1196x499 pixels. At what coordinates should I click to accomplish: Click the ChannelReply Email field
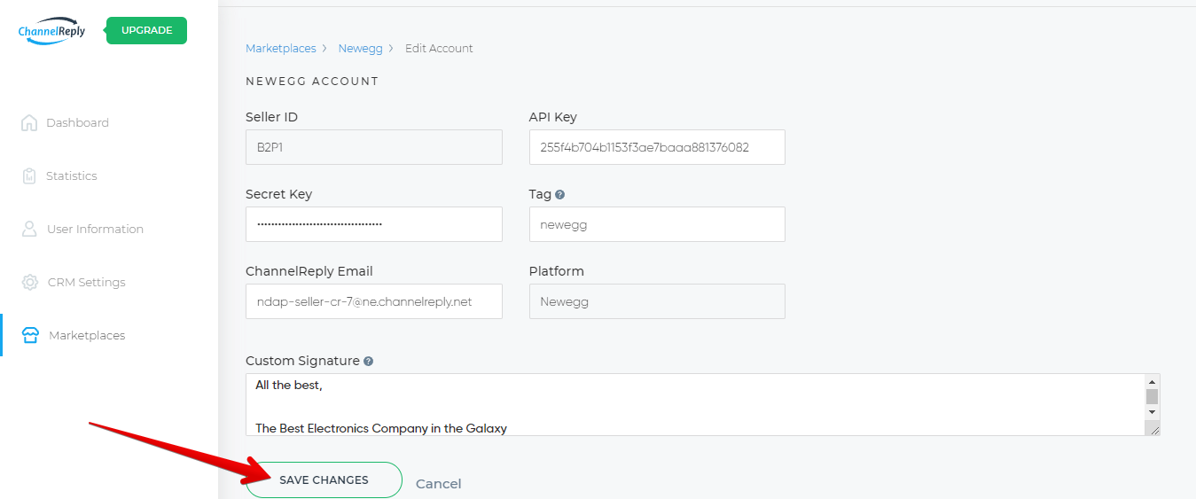pyautogui.click(x=374, y=301)
